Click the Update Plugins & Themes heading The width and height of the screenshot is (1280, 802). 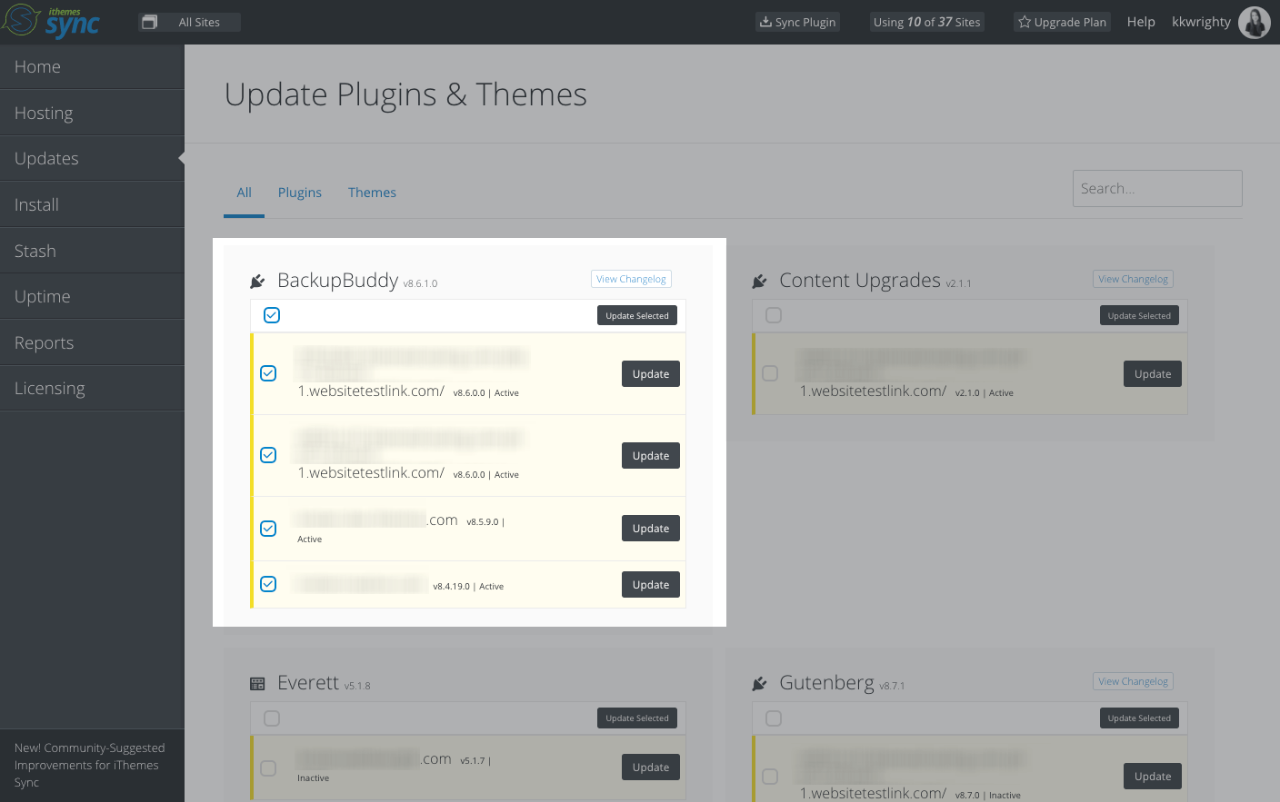[x=405, y=94]
